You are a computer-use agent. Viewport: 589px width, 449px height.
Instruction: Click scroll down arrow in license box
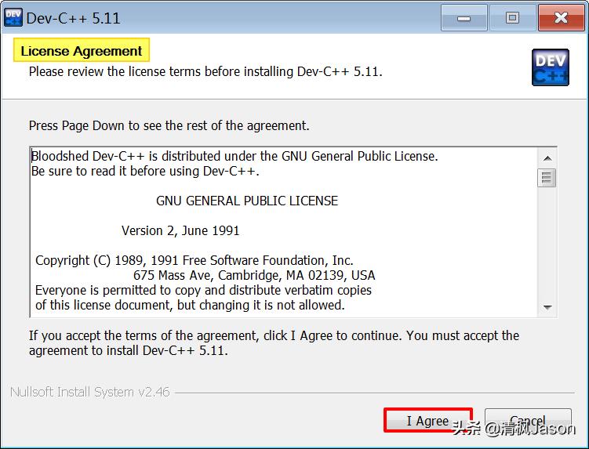[x=547, y=307]
